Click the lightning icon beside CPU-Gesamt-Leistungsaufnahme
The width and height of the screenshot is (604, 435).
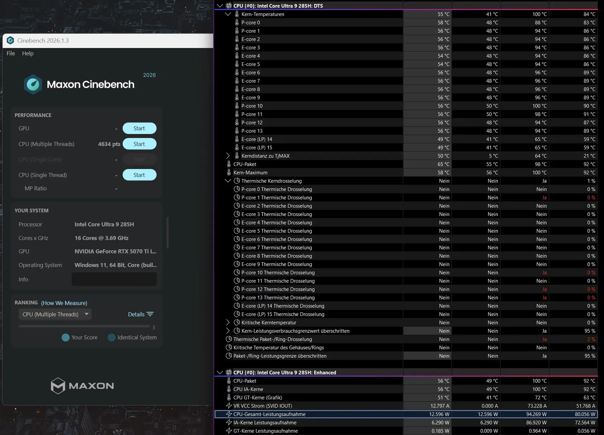coord(229,414)
